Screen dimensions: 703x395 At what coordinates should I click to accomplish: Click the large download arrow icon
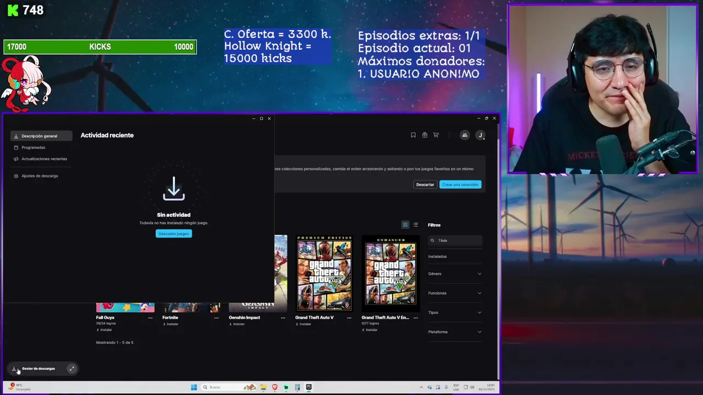click(174, 189)
